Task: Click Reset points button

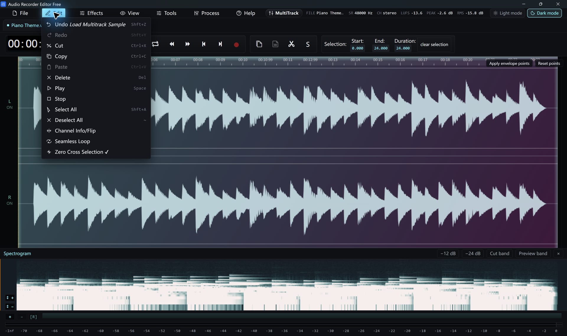Action: pos(549,63)
